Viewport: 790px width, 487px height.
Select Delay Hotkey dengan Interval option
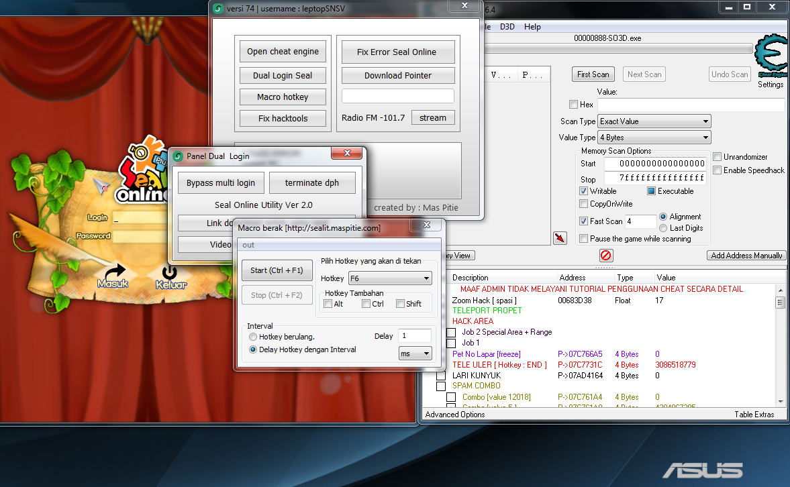coord(253,349)
